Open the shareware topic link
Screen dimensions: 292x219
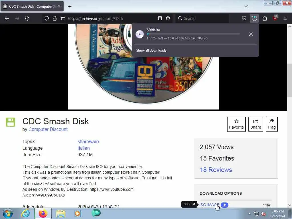pos(88,141)
